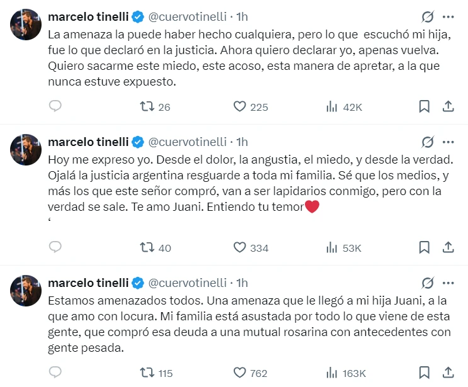468x387 pixels.
Task: Open @cuervotinelli handle on the first tweet
Action: coord(186,17)
